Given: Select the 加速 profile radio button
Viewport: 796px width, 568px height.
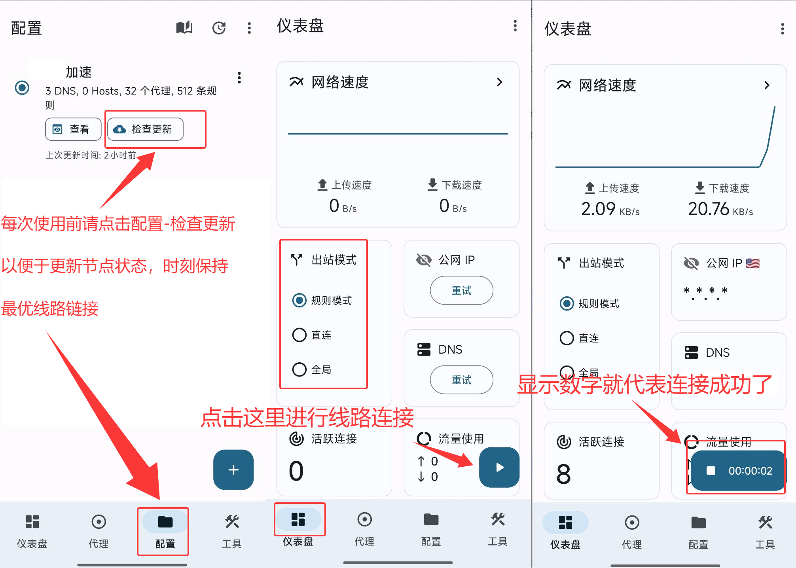Looking at the screenshot, I should 22,87.
